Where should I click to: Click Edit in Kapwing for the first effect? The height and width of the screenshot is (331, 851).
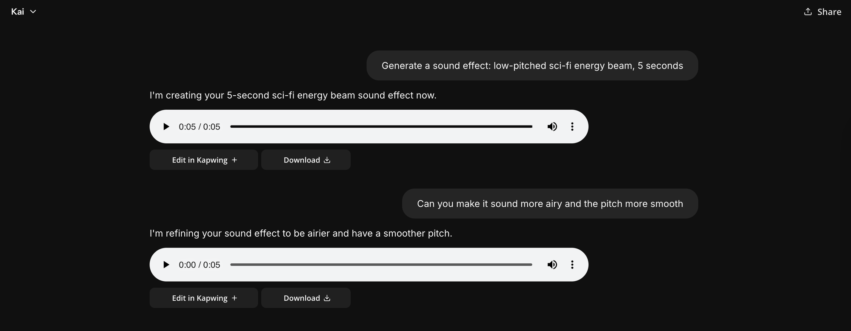point(203,160)
